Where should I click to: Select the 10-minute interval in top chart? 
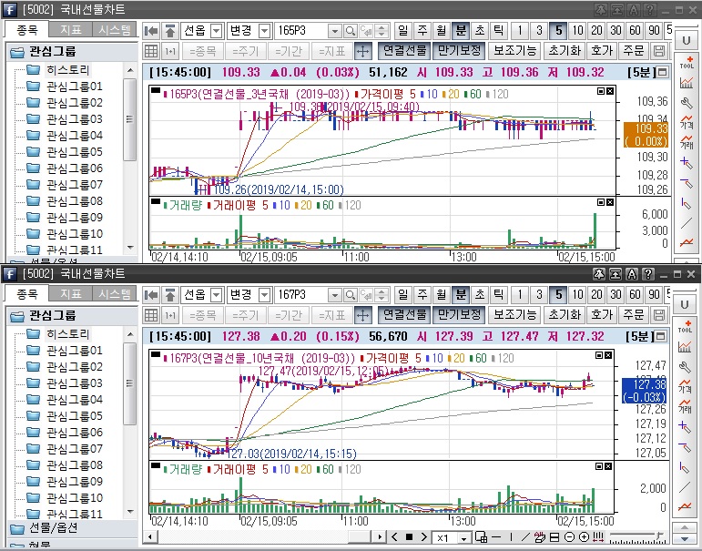click(x=578, y=31)
